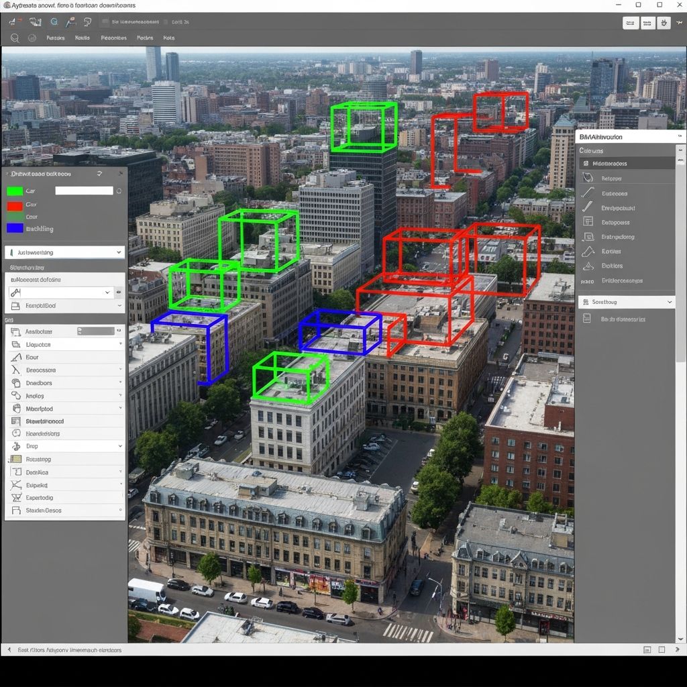Expand the chevron on the Drop tool entry

[x=119, y=446]
